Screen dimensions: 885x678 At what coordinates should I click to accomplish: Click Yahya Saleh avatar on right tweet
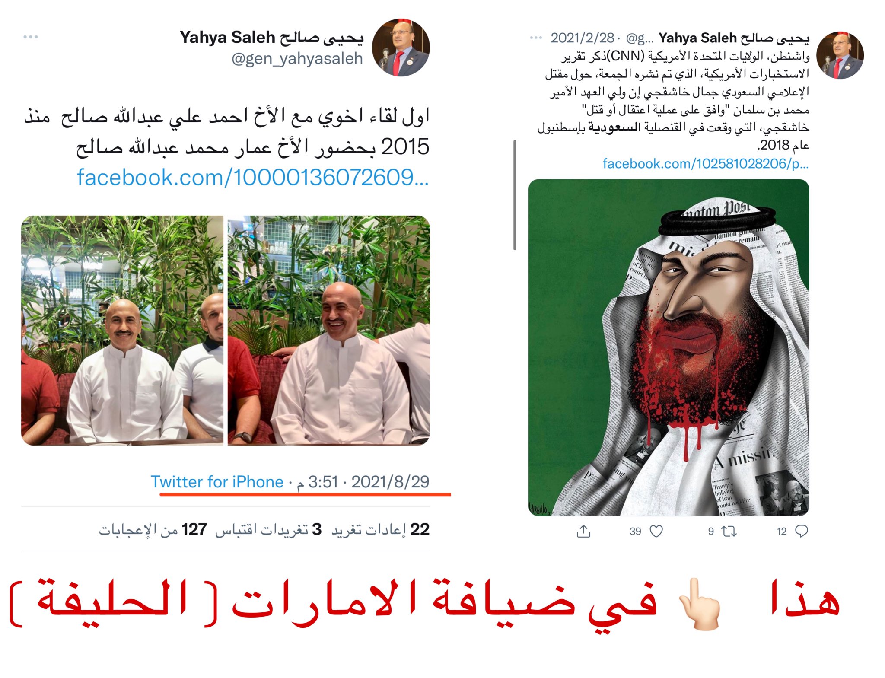click(x=840, y=55)
